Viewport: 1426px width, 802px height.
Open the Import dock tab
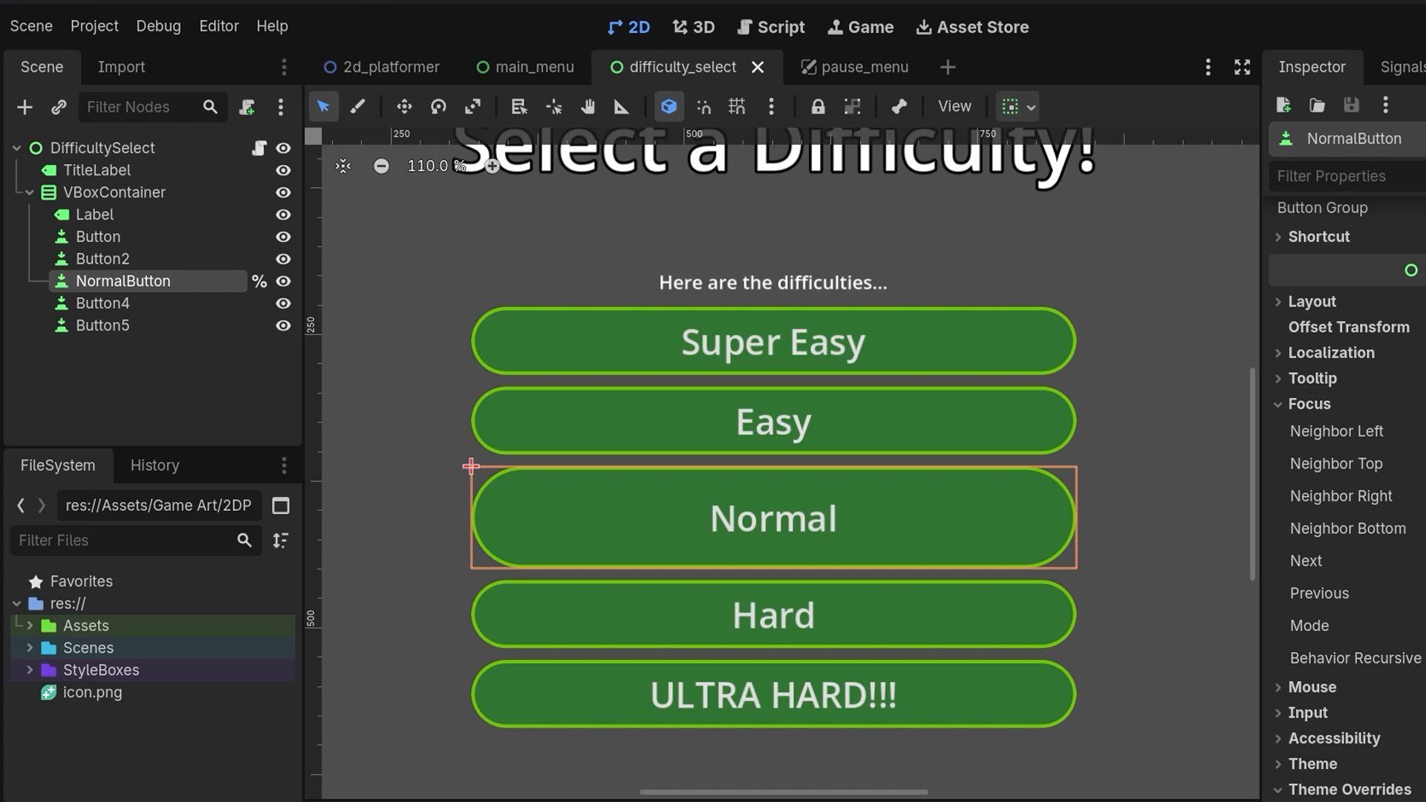pos(121,67)
